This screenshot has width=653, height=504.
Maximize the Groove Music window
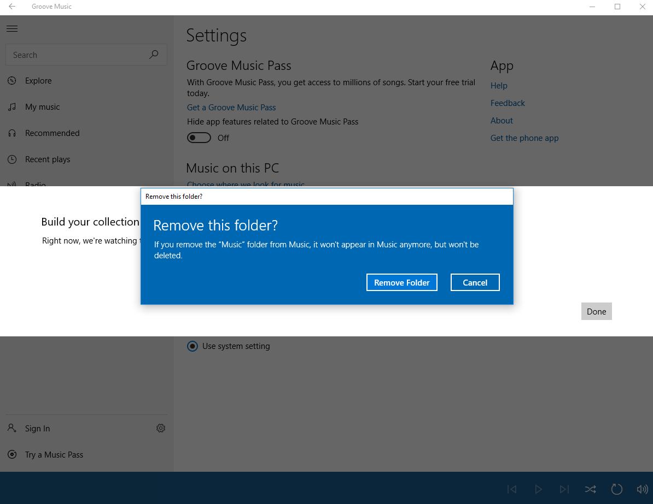pos(617,6)
